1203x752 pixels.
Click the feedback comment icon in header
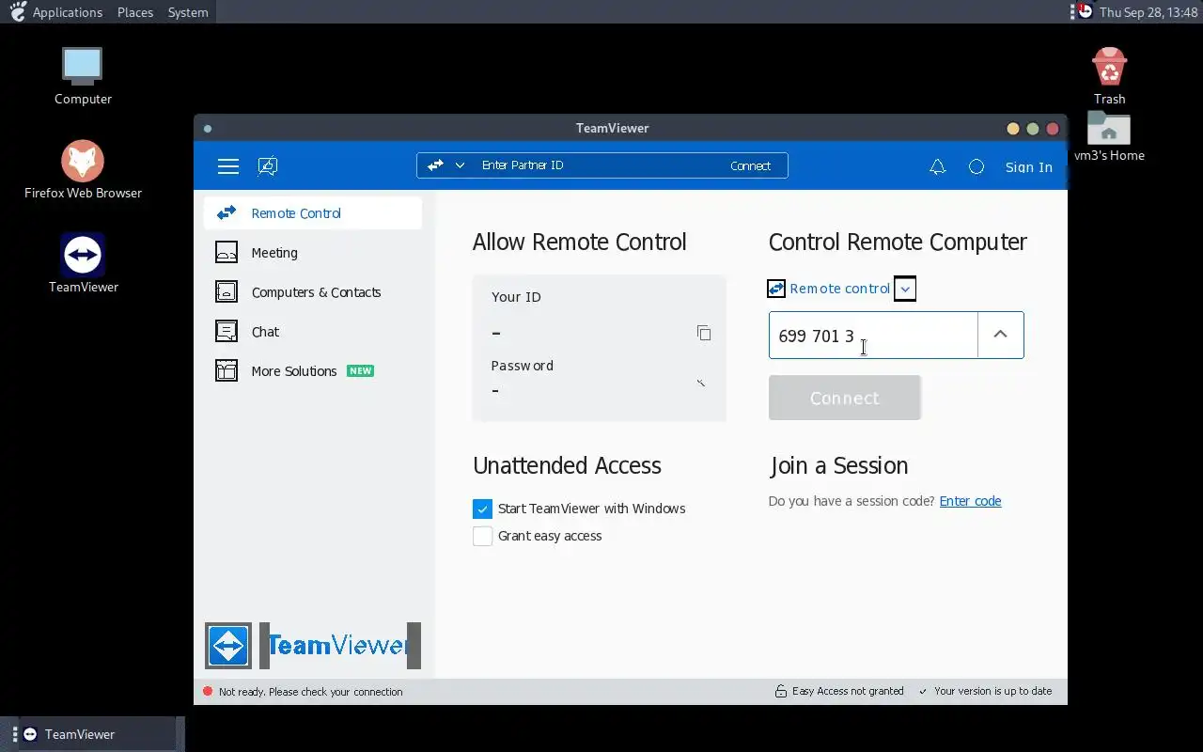pos(268,166)
